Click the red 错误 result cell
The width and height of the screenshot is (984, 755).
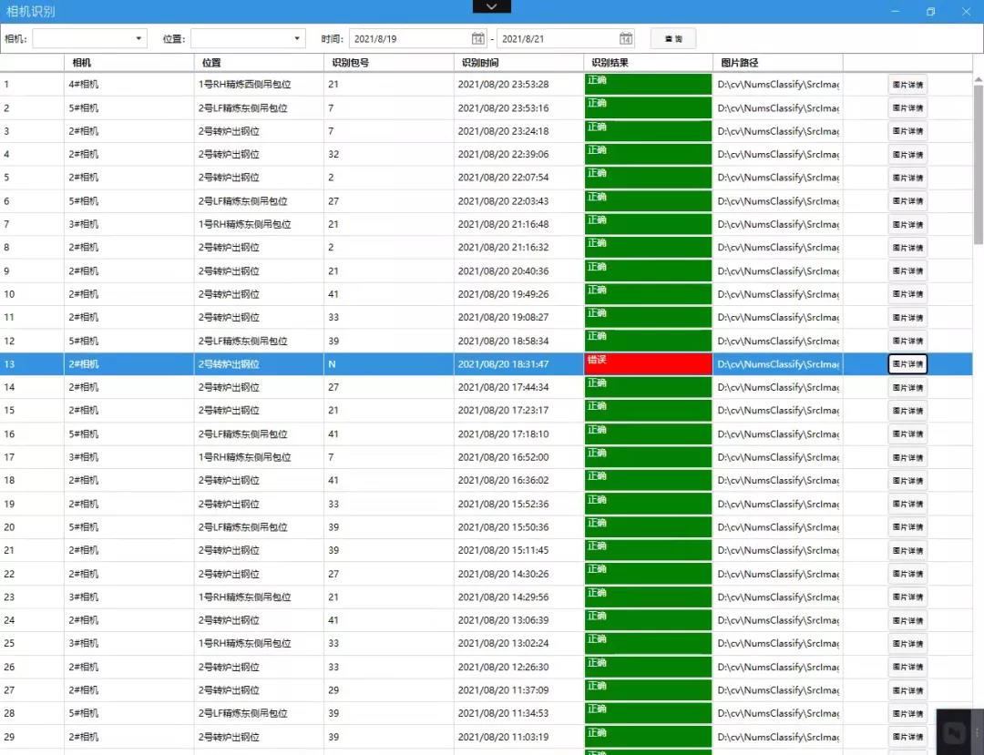click(648, 364)
